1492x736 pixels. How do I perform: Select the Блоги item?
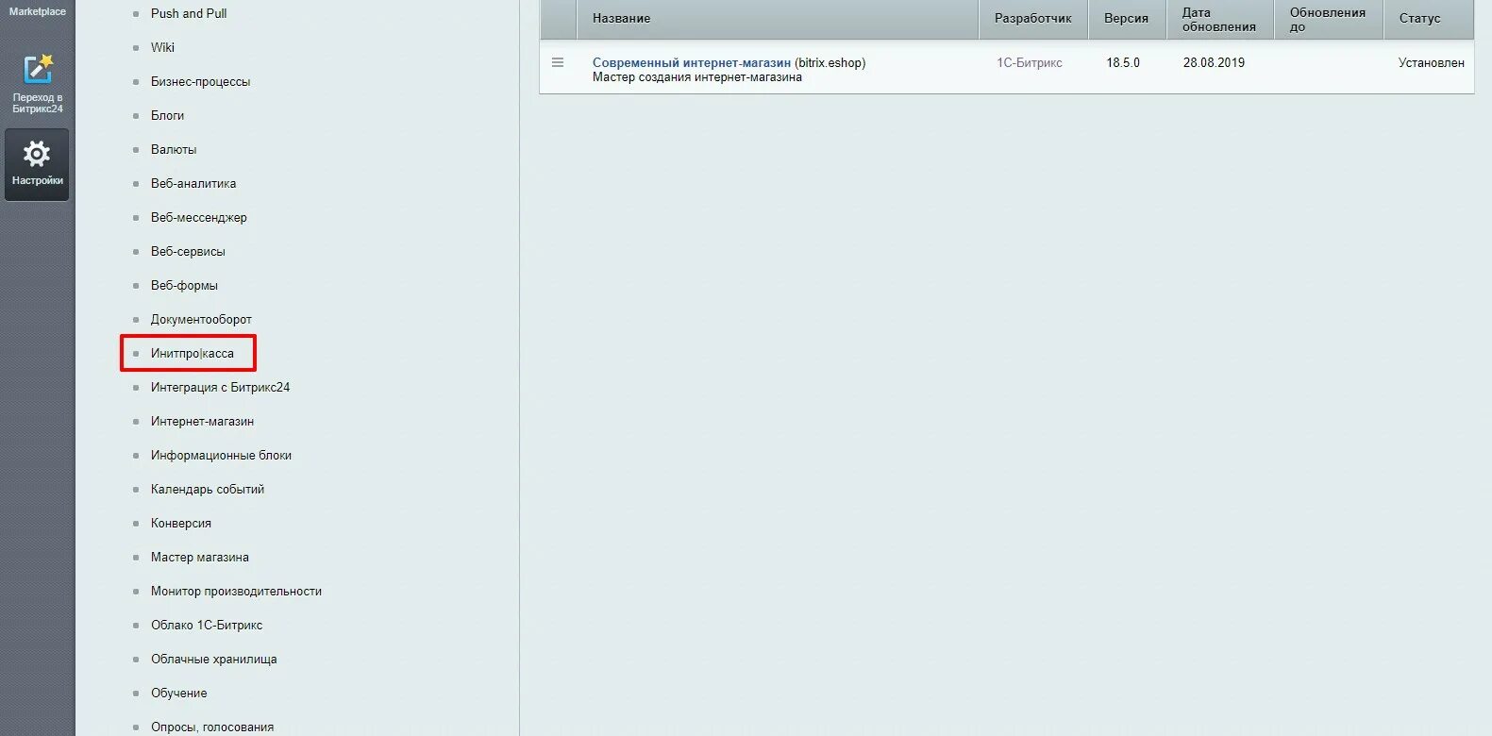pos(167,115)
